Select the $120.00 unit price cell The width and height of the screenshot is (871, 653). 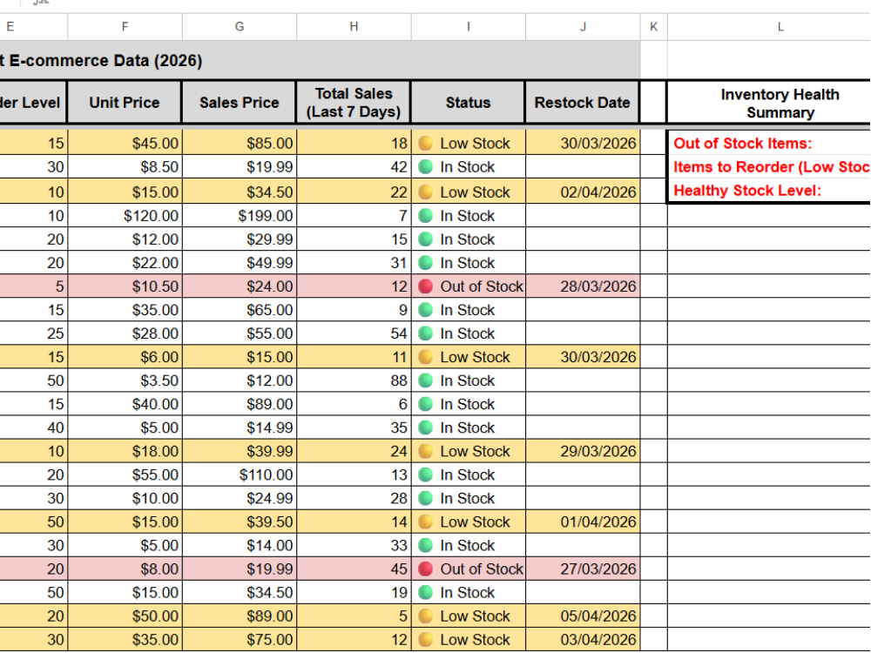125,215
